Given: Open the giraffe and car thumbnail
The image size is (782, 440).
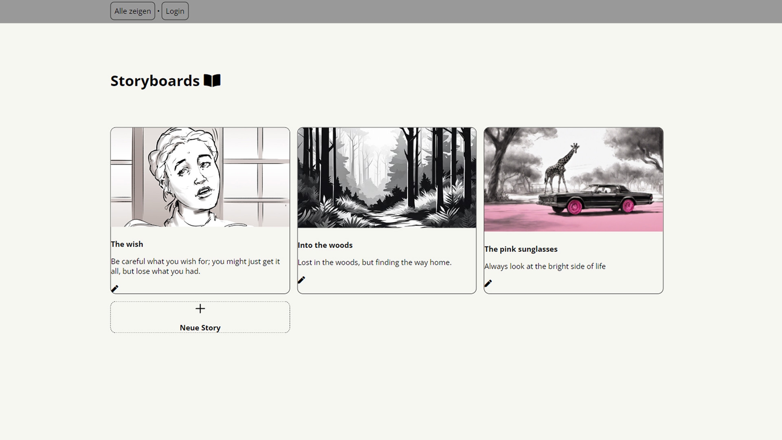Looking at the screenshot, I should click(x=573, y=179).
